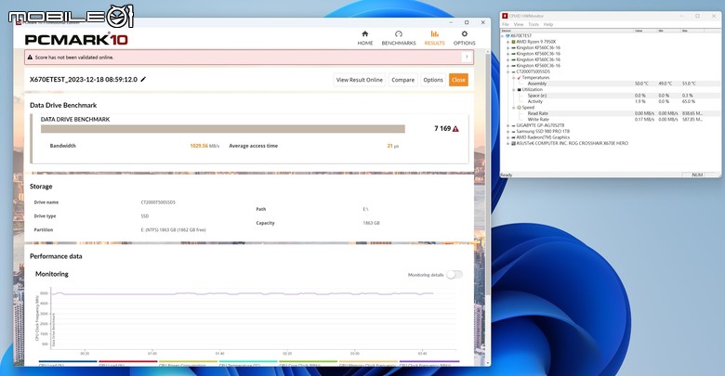Open the Benchmarks gauge icon in PCMark
This screenshot has height=376, width=725.
(399, 33)
